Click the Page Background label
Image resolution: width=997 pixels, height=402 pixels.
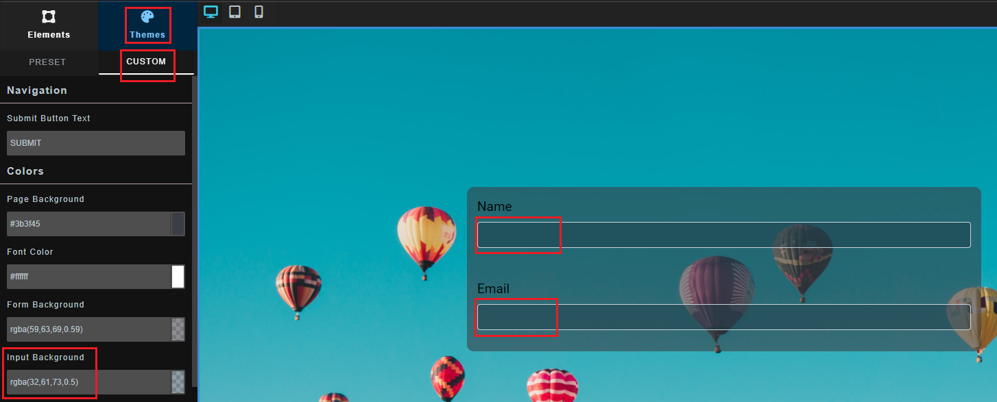click(x=45, y=199)
